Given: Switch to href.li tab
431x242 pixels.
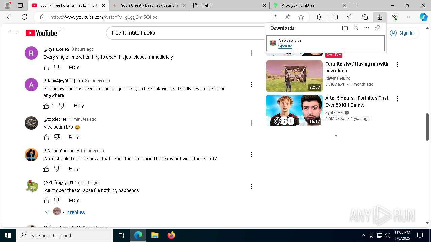Looking at the screenshot, I should click(x=229, y=5).
